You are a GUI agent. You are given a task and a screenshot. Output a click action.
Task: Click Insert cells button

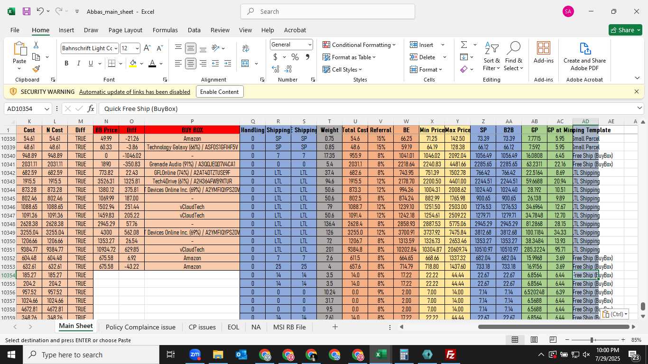[422, 45]
